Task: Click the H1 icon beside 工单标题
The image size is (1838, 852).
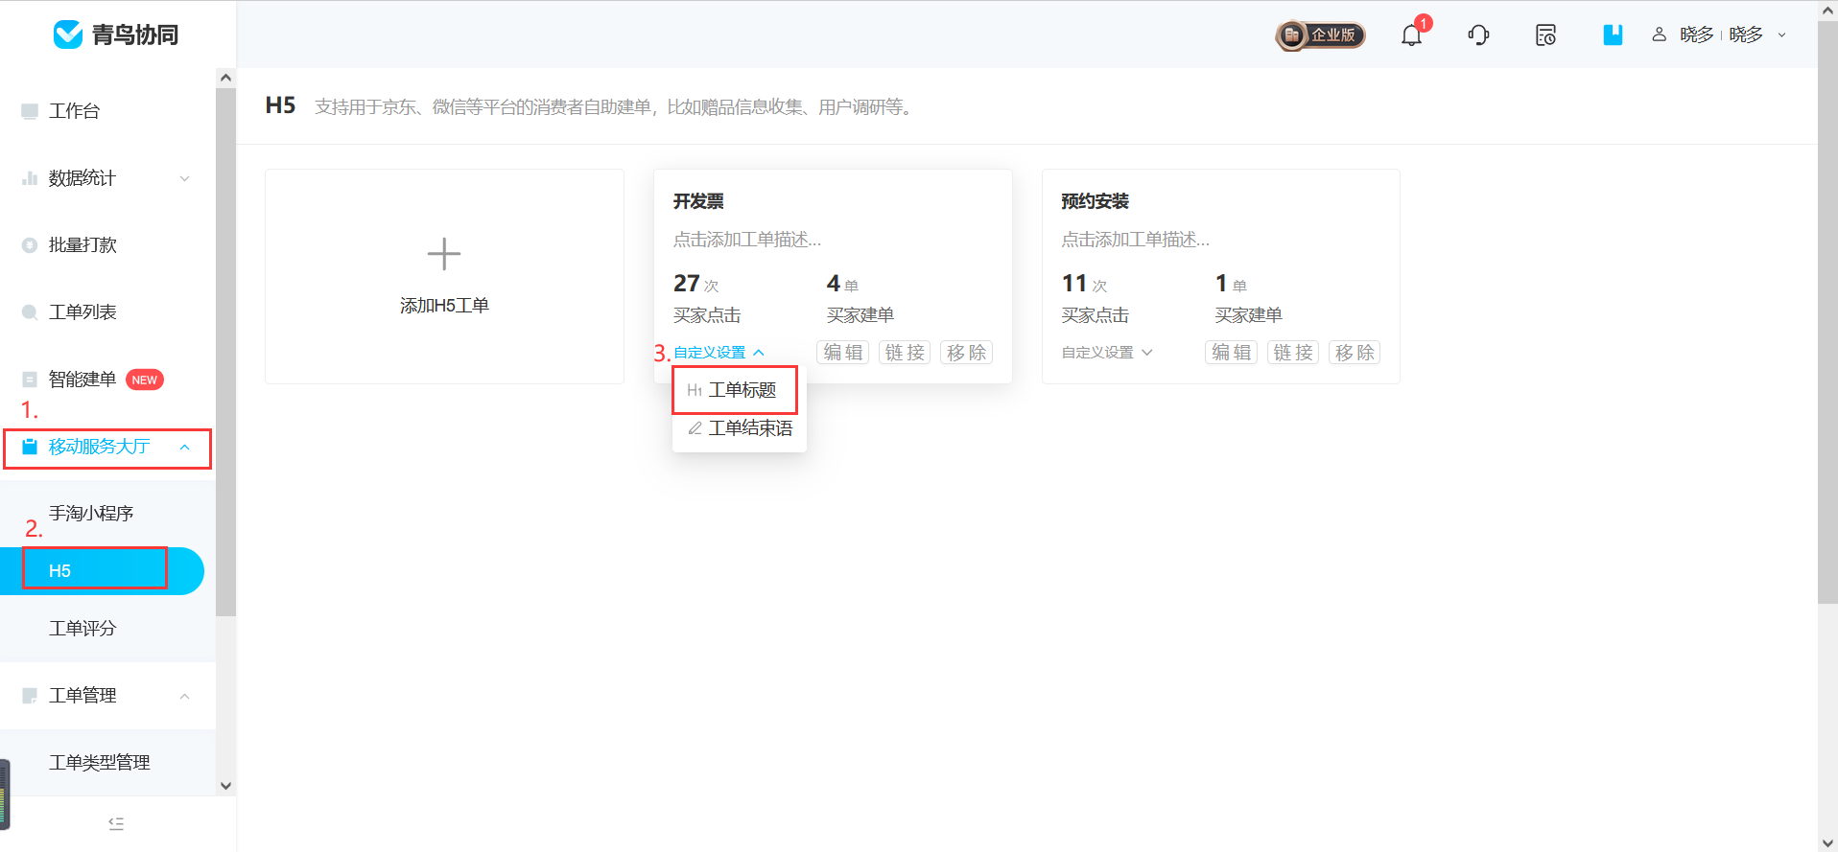Action: tap(695, 390)
